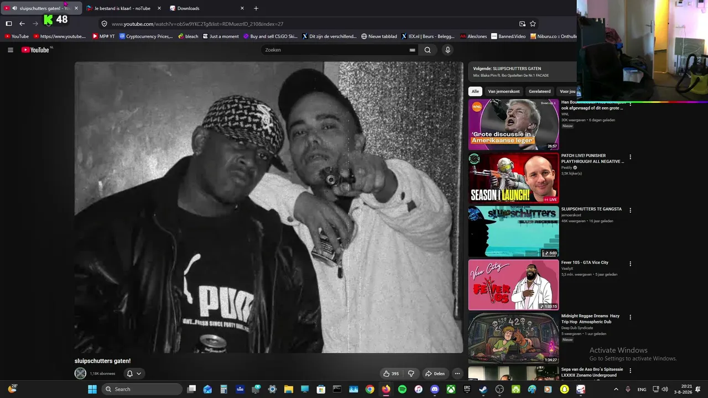This screenshot has width=708, height=398.
Task: Open more actions below the video
Action: click(457, 374)
